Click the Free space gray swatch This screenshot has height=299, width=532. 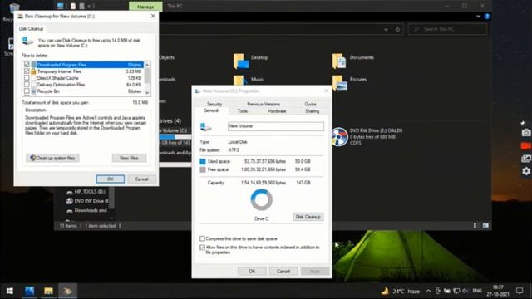point(203,169)
